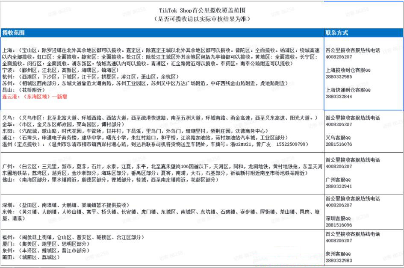This screenshot has width=404, height=268.
Task: Click the '广州客服QQ' label
Action: [x=338, y=180]
